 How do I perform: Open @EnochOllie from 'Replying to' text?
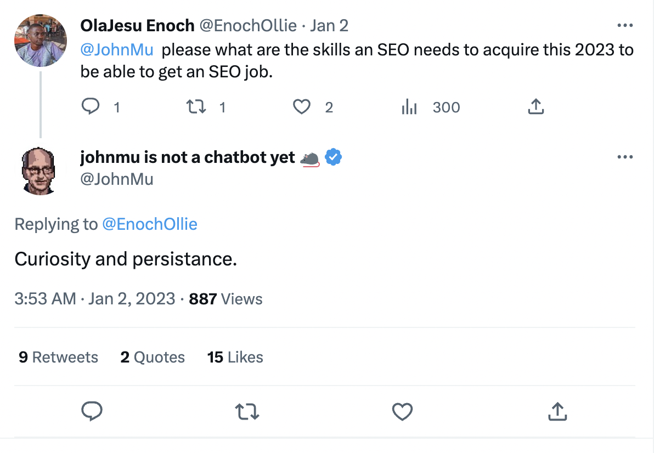[x=150, y=224]
